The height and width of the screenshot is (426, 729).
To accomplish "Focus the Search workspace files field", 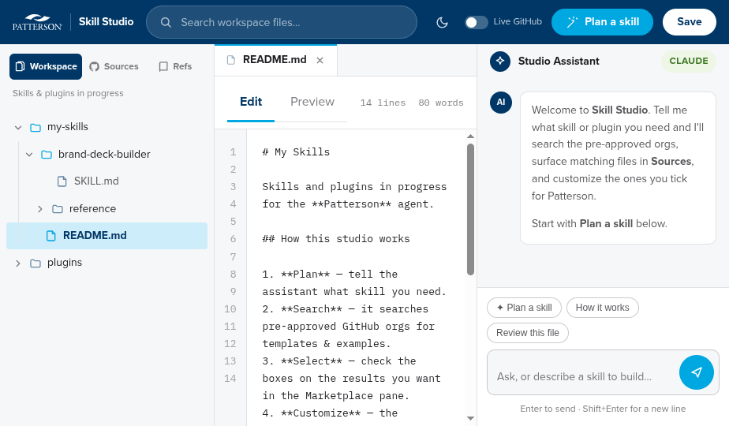I will click(282, 22).
